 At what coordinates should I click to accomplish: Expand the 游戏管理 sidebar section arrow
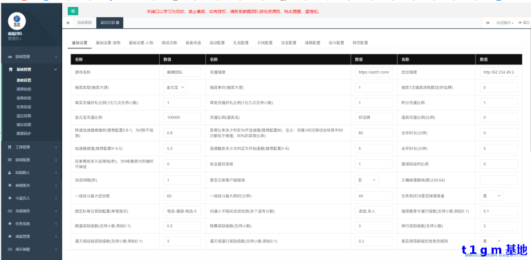(x=56, y=57)
